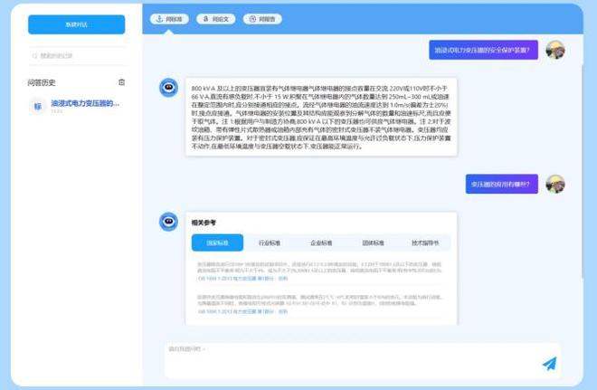The height and width of the screenshot is (390, 597).
Task: Switch to the 问论文 mode tab
Action: click(x=216, y=19)
